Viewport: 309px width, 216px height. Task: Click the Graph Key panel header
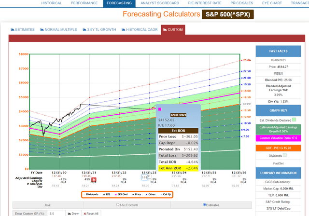coord(278,110)
